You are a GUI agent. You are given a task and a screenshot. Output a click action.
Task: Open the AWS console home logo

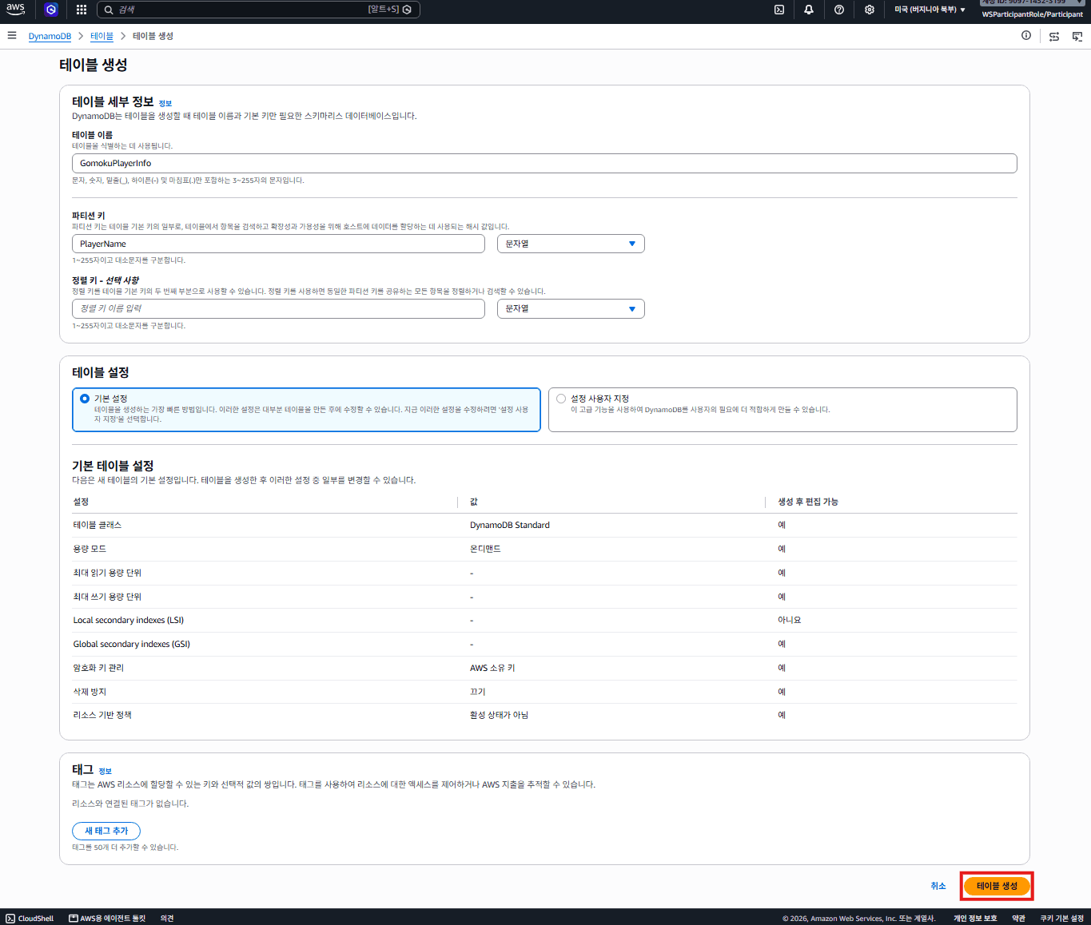[16, 10]
